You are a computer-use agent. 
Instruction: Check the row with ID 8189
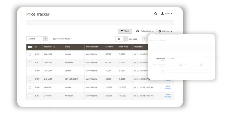[x=30, y=79]
